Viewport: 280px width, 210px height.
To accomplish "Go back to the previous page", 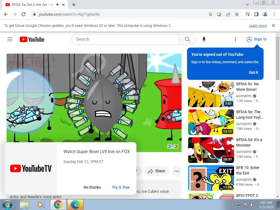I will point(6,14).
